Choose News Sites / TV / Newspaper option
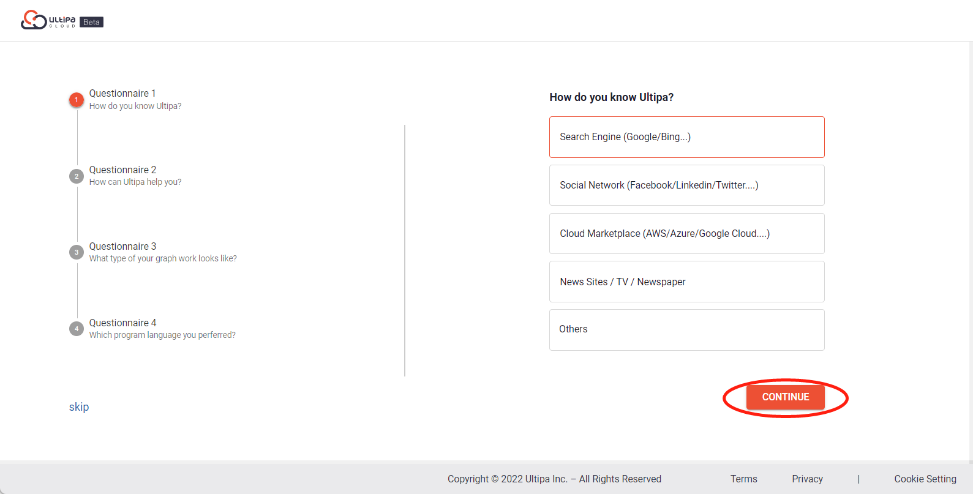973x494 pixels. tap(686, 282)
